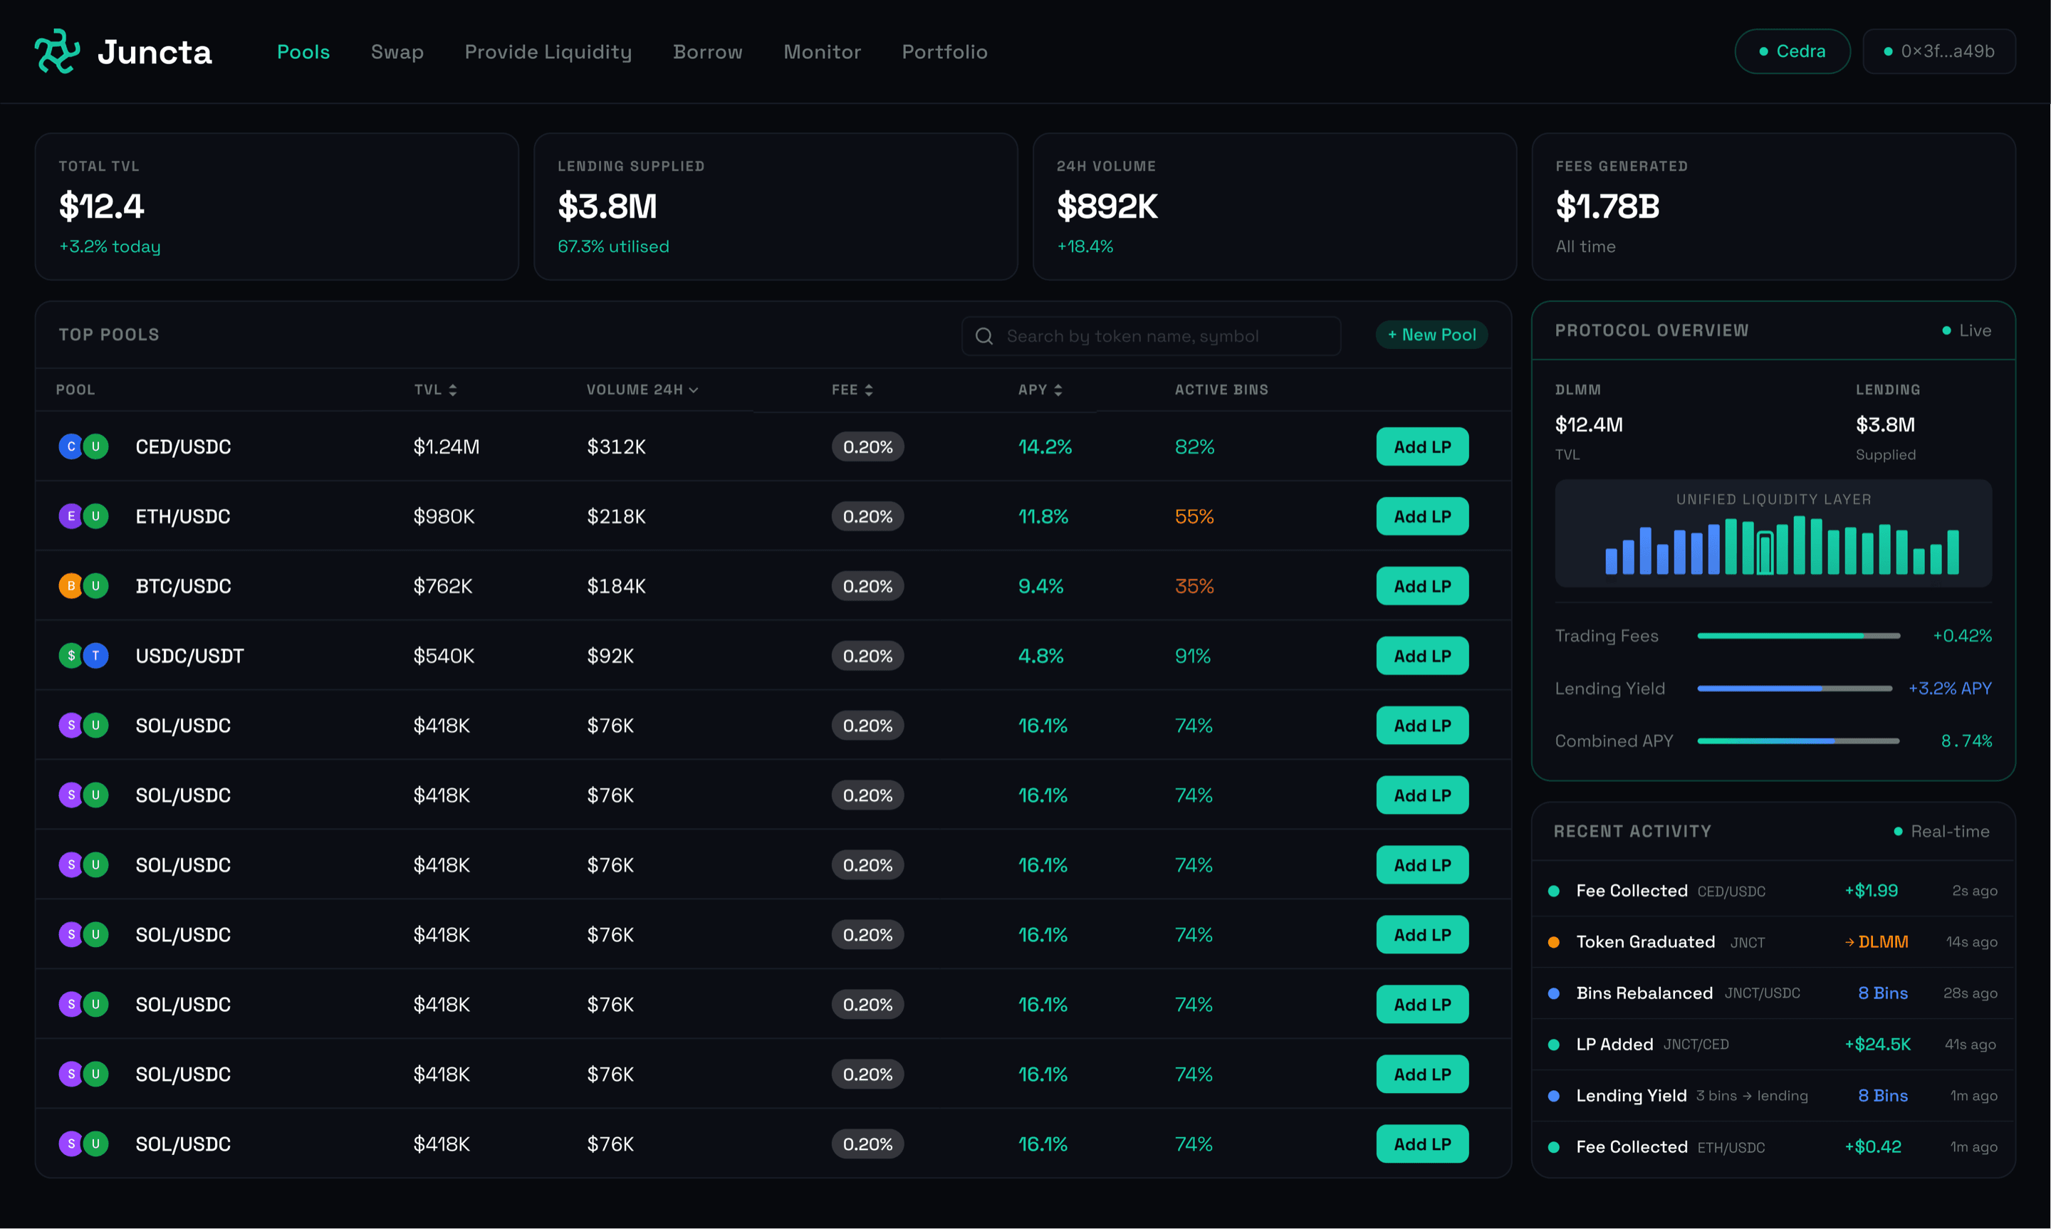2051x1229 pixels.
Task: Click the Juncta logo icon
Action: point(57,51)
